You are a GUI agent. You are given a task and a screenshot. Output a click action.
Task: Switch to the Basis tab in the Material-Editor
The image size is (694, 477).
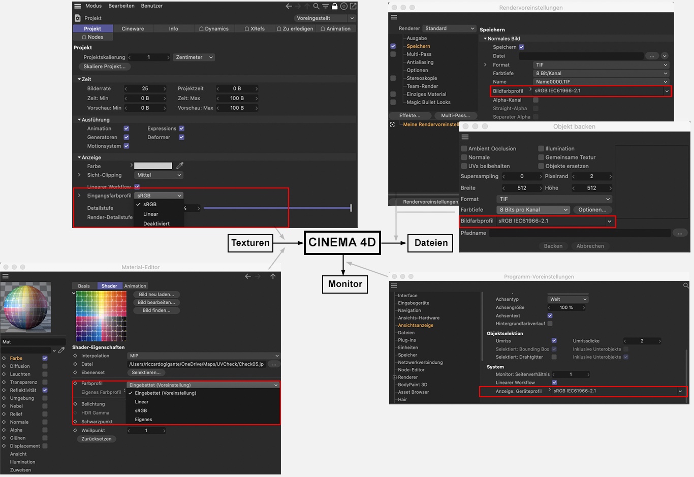pos(84,286)
